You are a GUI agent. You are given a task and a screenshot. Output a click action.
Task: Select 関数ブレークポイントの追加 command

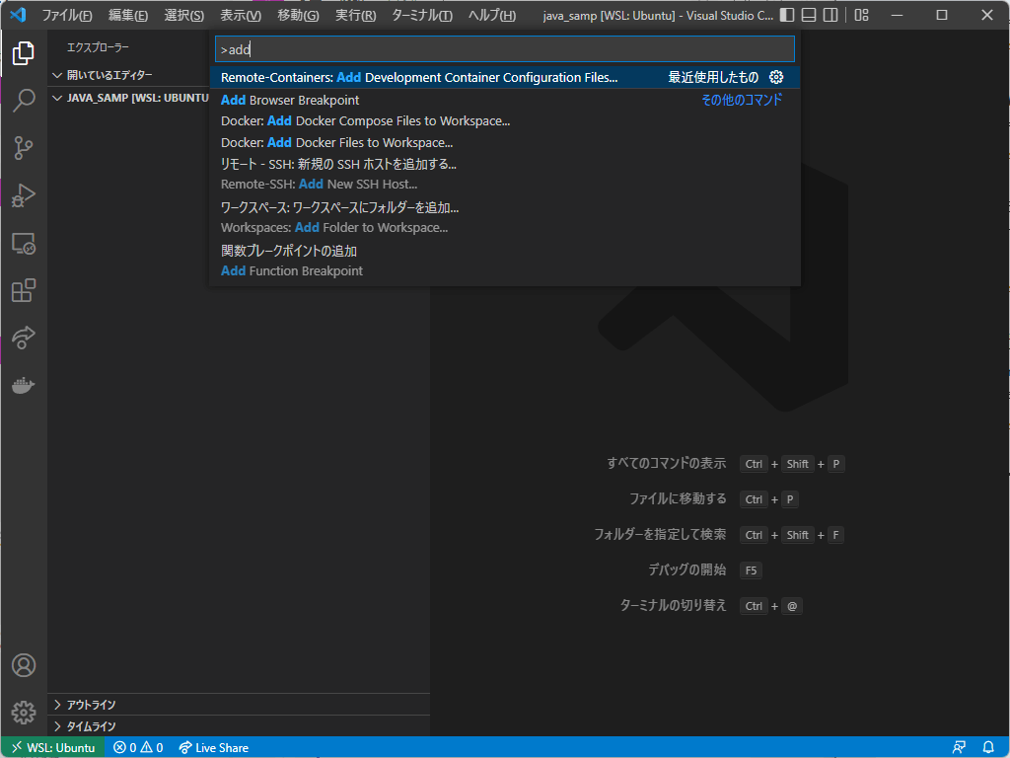[x=504, y=261]
